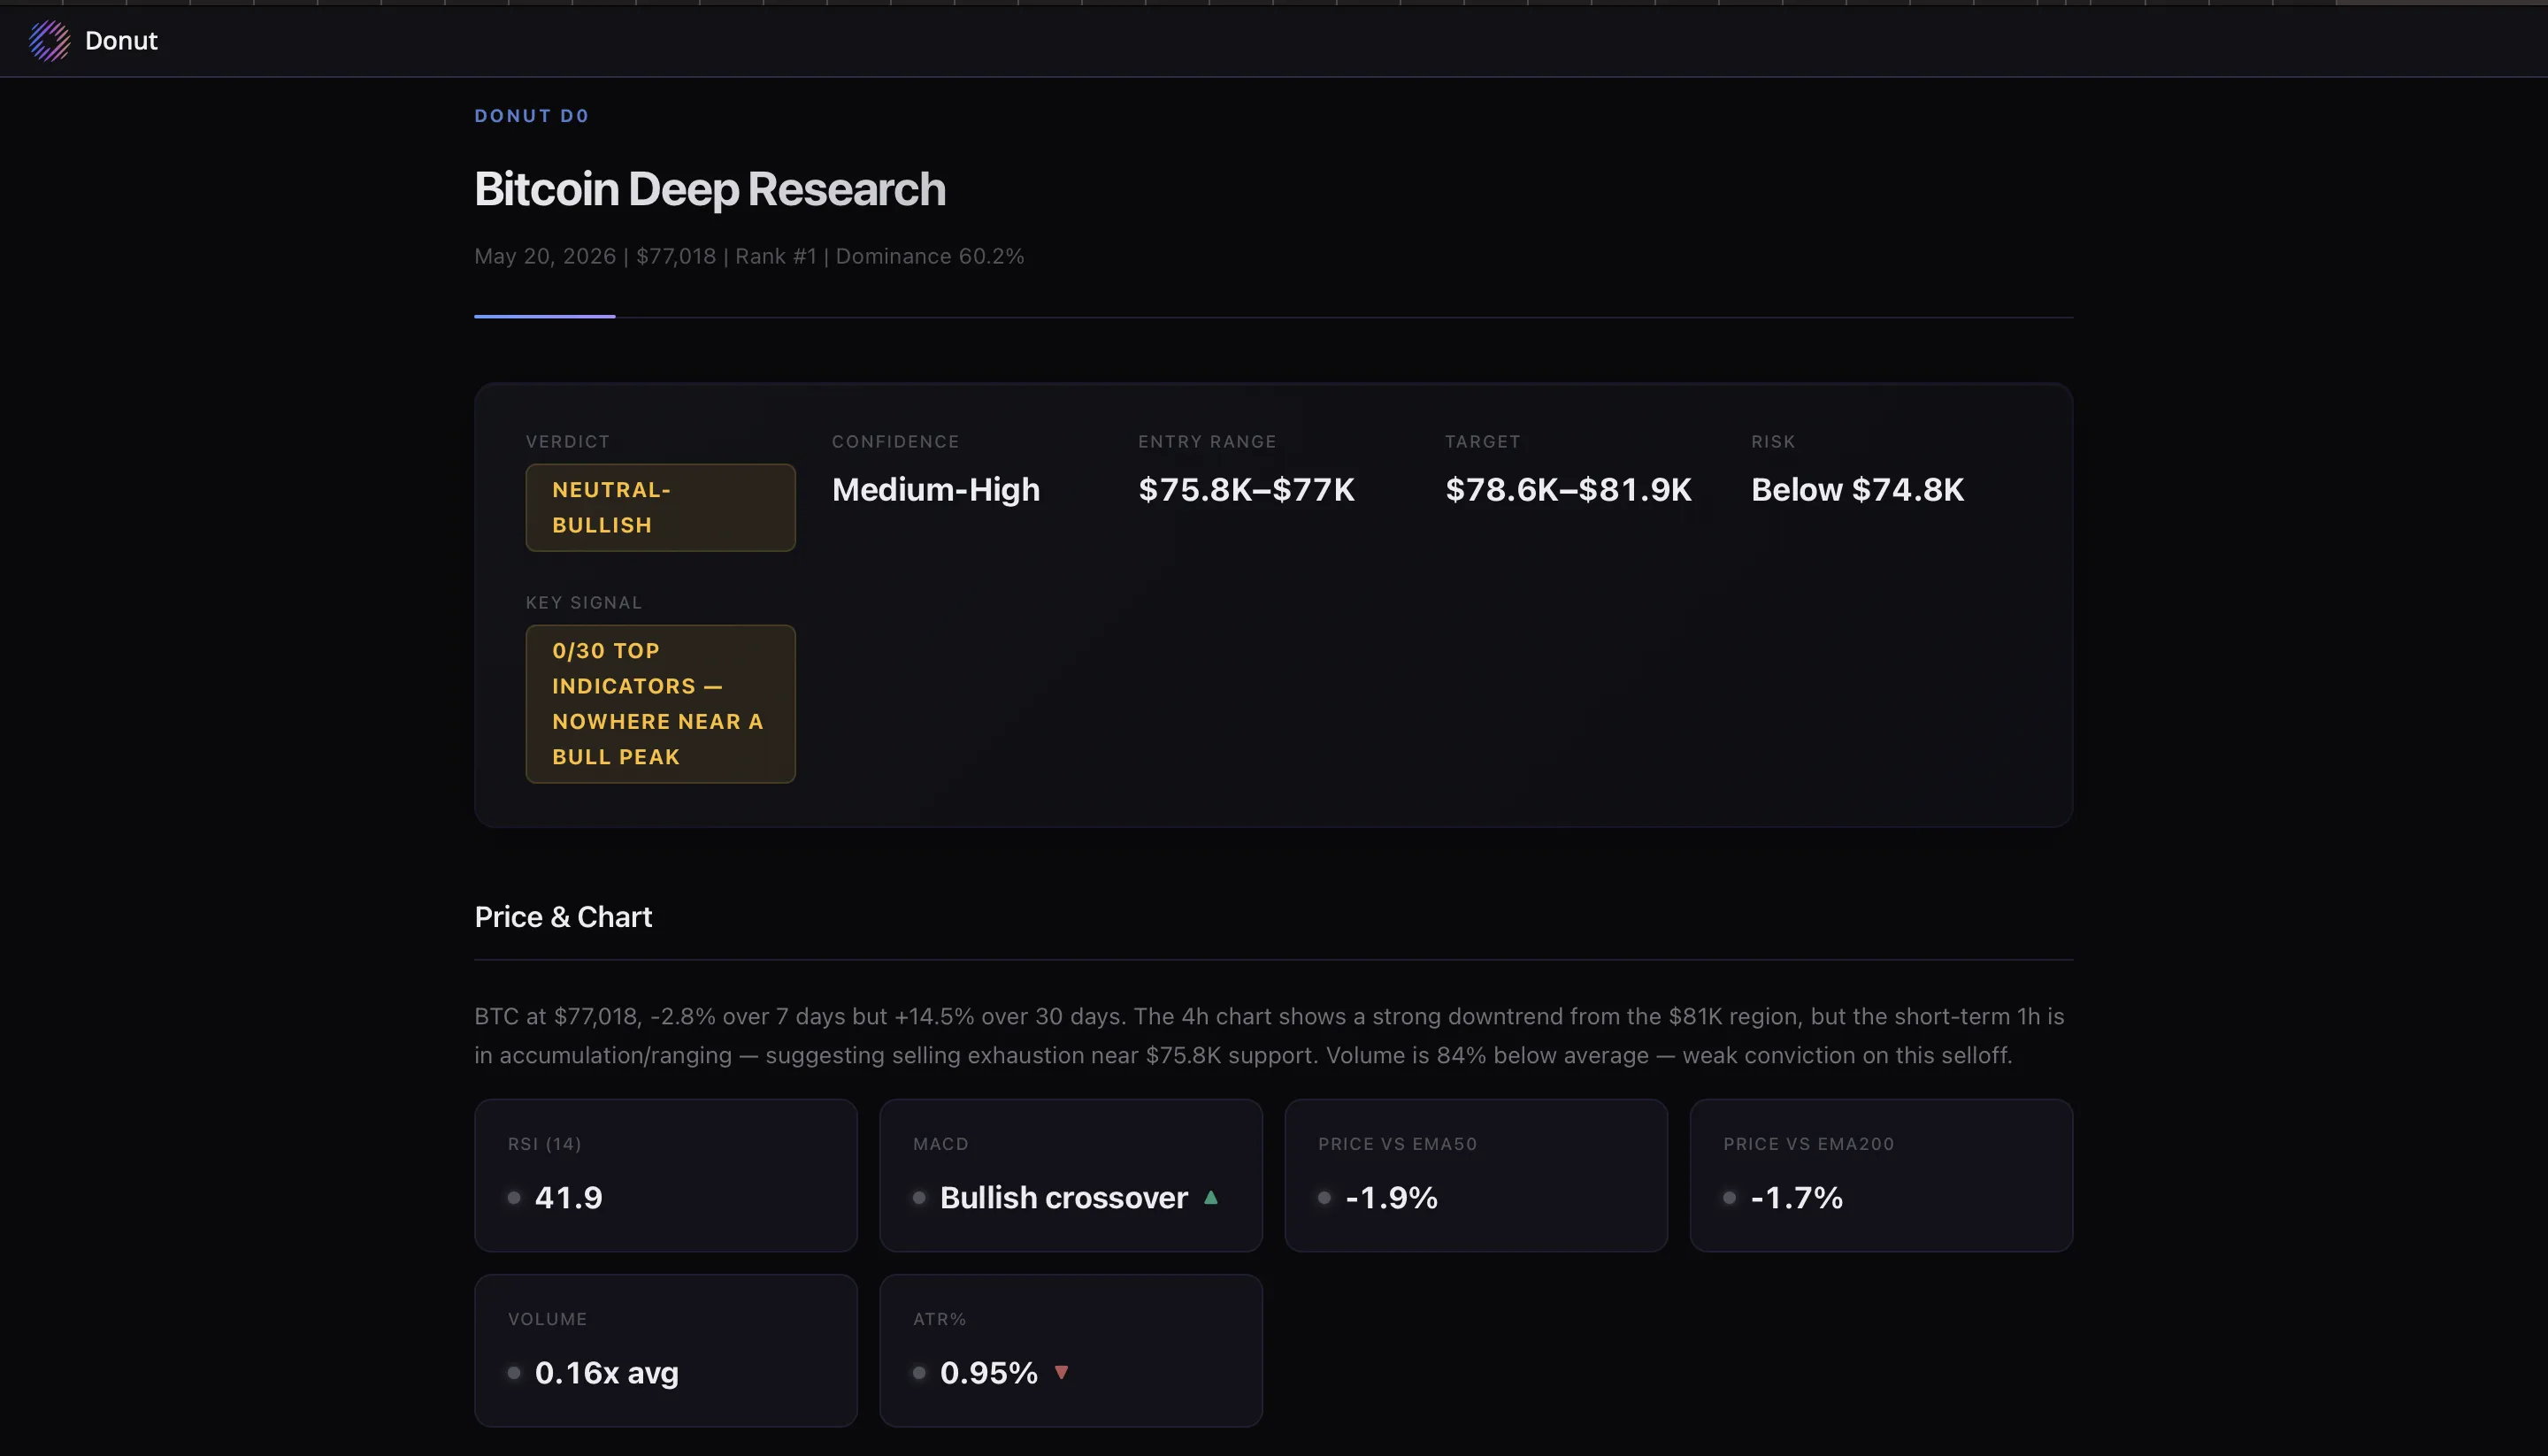2548x1456 pixels.
Task: Click the 41.9 RSI value
Action: click(x=569, y=1198)
